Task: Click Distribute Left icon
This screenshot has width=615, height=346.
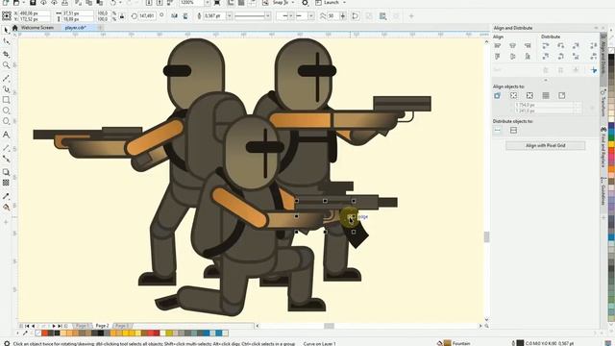Action: pos(546,46)
